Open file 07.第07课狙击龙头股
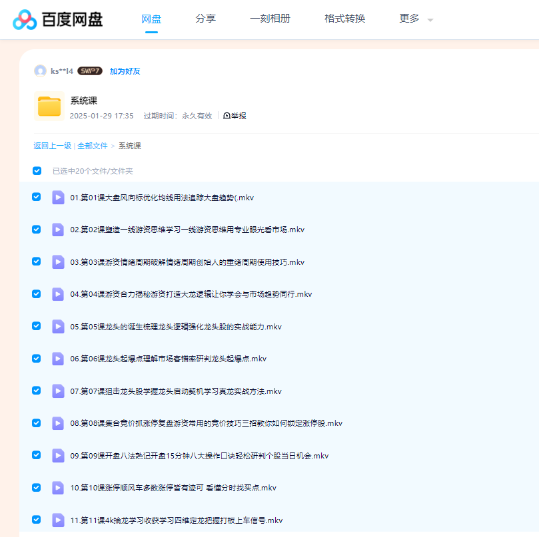Image resolution: width=539 pixels, height=537 pixels. click(176, 391)
